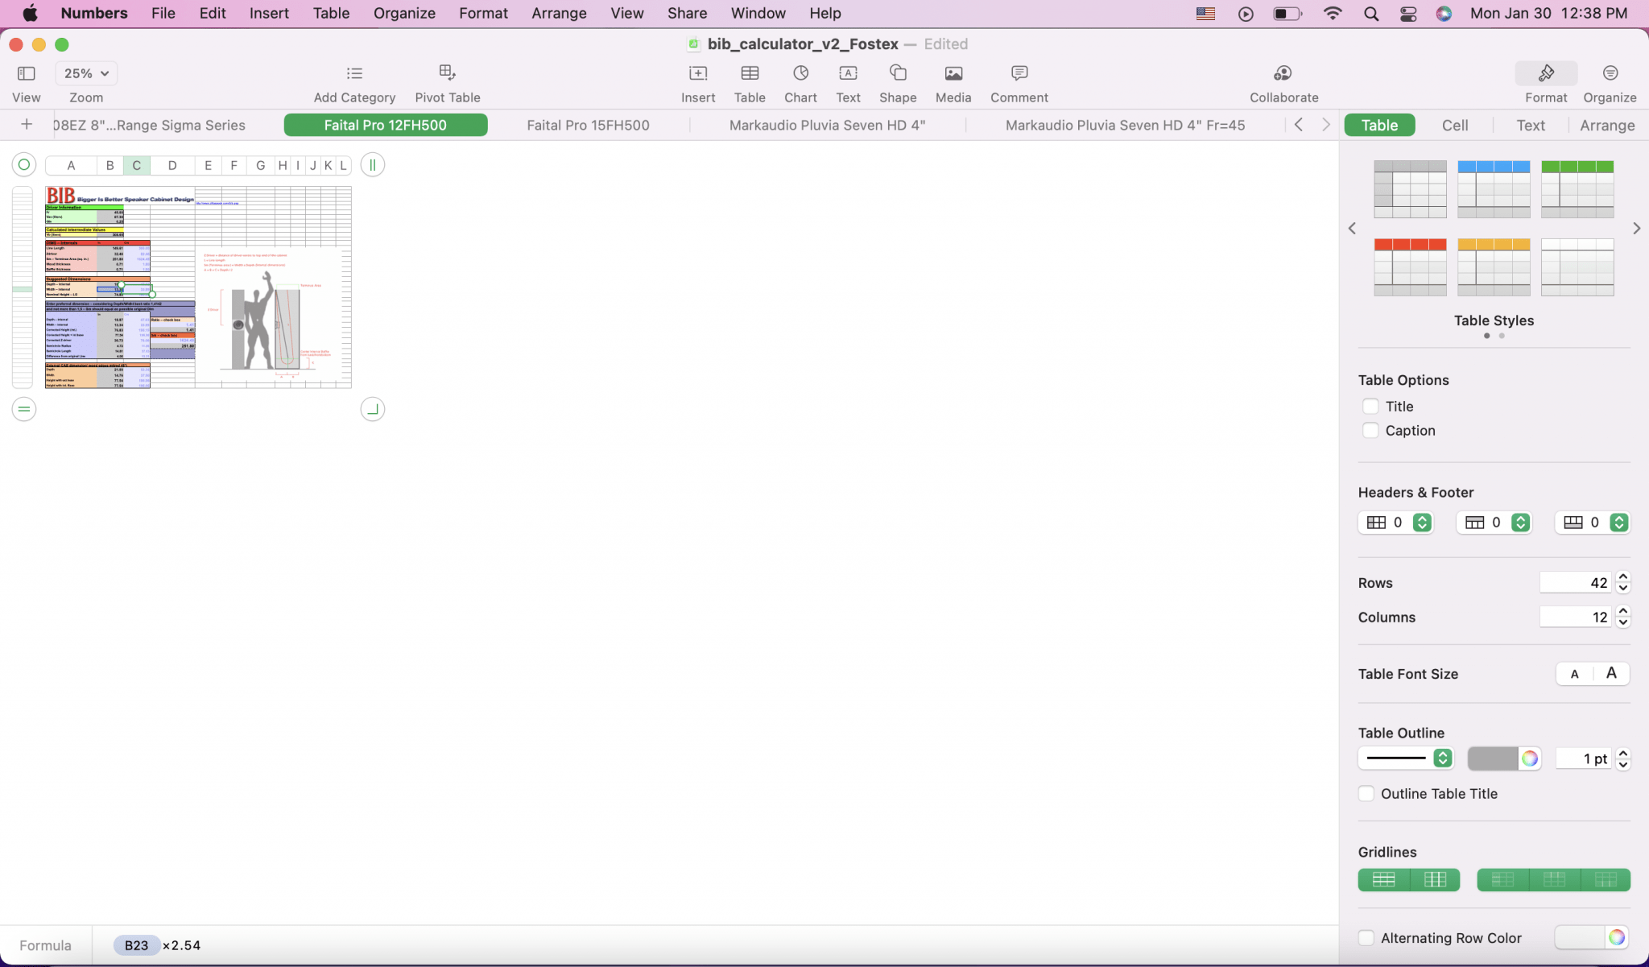The height and width of the screenshot is (967, 1649).
Task: Open table outline color well
Action: [x=1493, y=758]
